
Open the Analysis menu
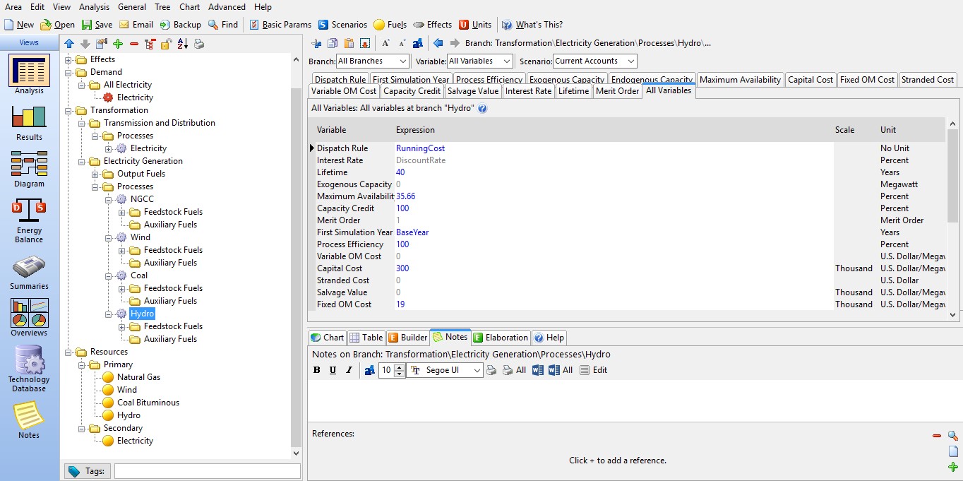(94, 7)
